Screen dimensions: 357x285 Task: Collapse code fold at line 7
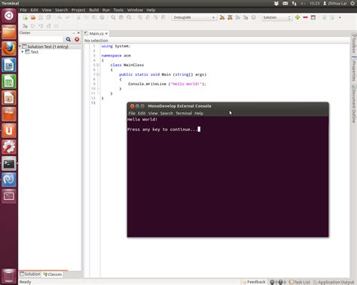(x=98, y=74)
